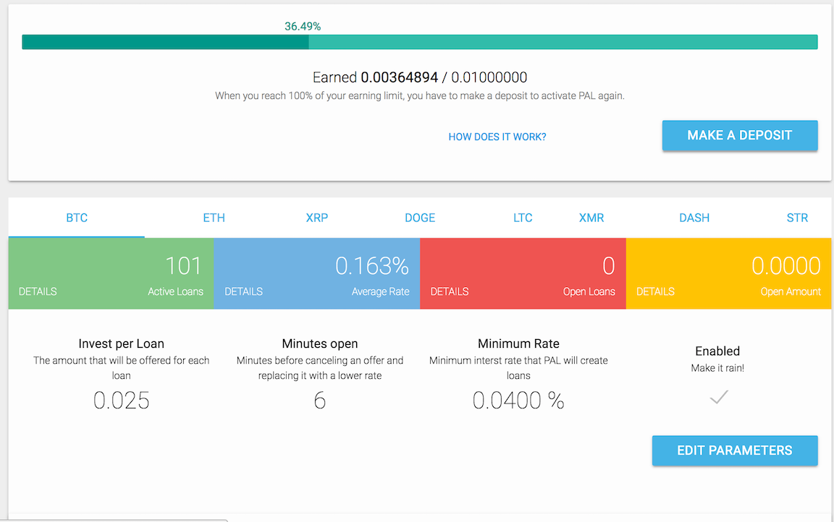Screen dimensions: 834x522
Task: Click the Invest per Loan value 0.025
Action: coord(122,401)
